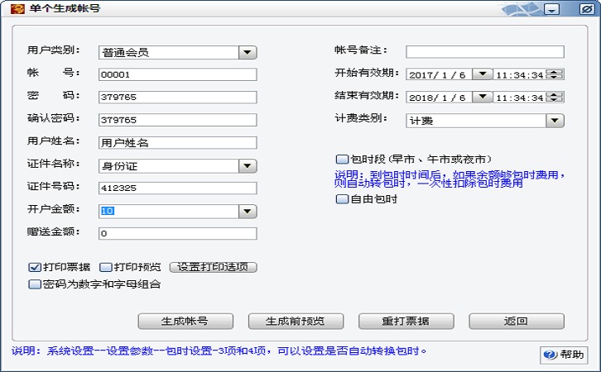Open help with the 帮助 button

(564, 355)
